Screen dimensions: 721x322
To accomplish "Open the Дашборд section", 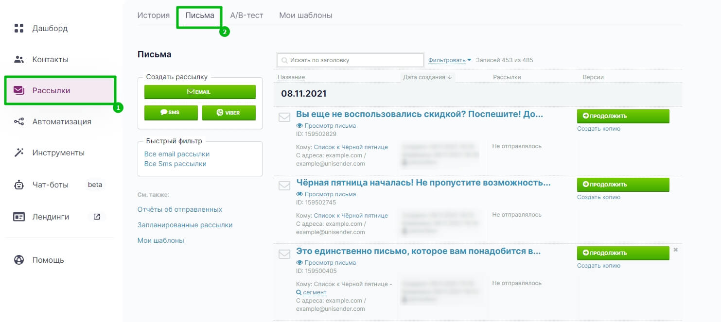I will coord(50,28).
